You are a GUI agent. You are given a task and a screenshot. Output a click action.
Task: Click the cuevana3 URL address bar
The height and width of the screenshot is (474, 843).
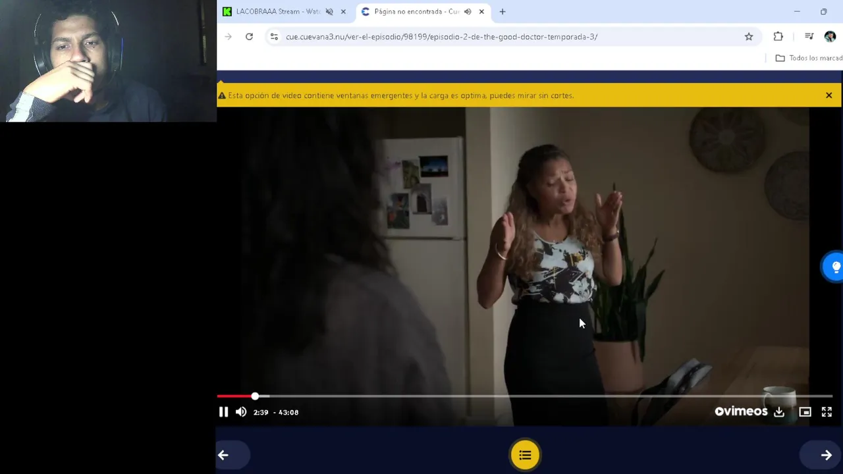pyautogui.click(x=441, y=37)
